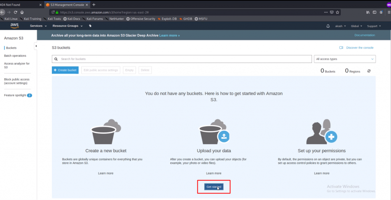Click the browser home icon

click(x=22, y=12)
